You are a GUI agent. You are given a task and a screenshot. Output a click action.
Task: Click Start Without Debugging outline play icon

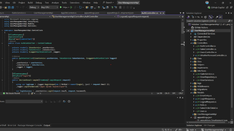click(x=71, y=7)
